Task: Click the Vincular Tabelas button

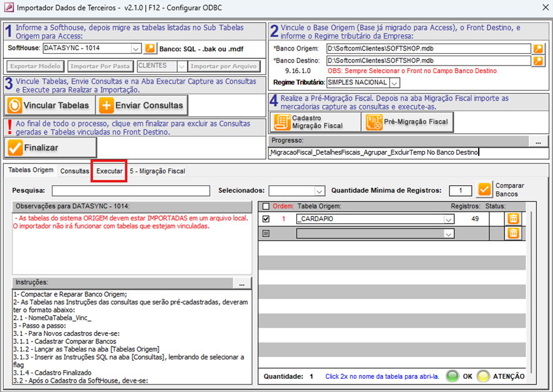Action: 49,105
